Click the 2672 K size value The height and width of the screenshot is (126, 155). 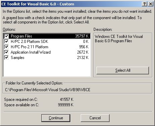pos(83,52)
